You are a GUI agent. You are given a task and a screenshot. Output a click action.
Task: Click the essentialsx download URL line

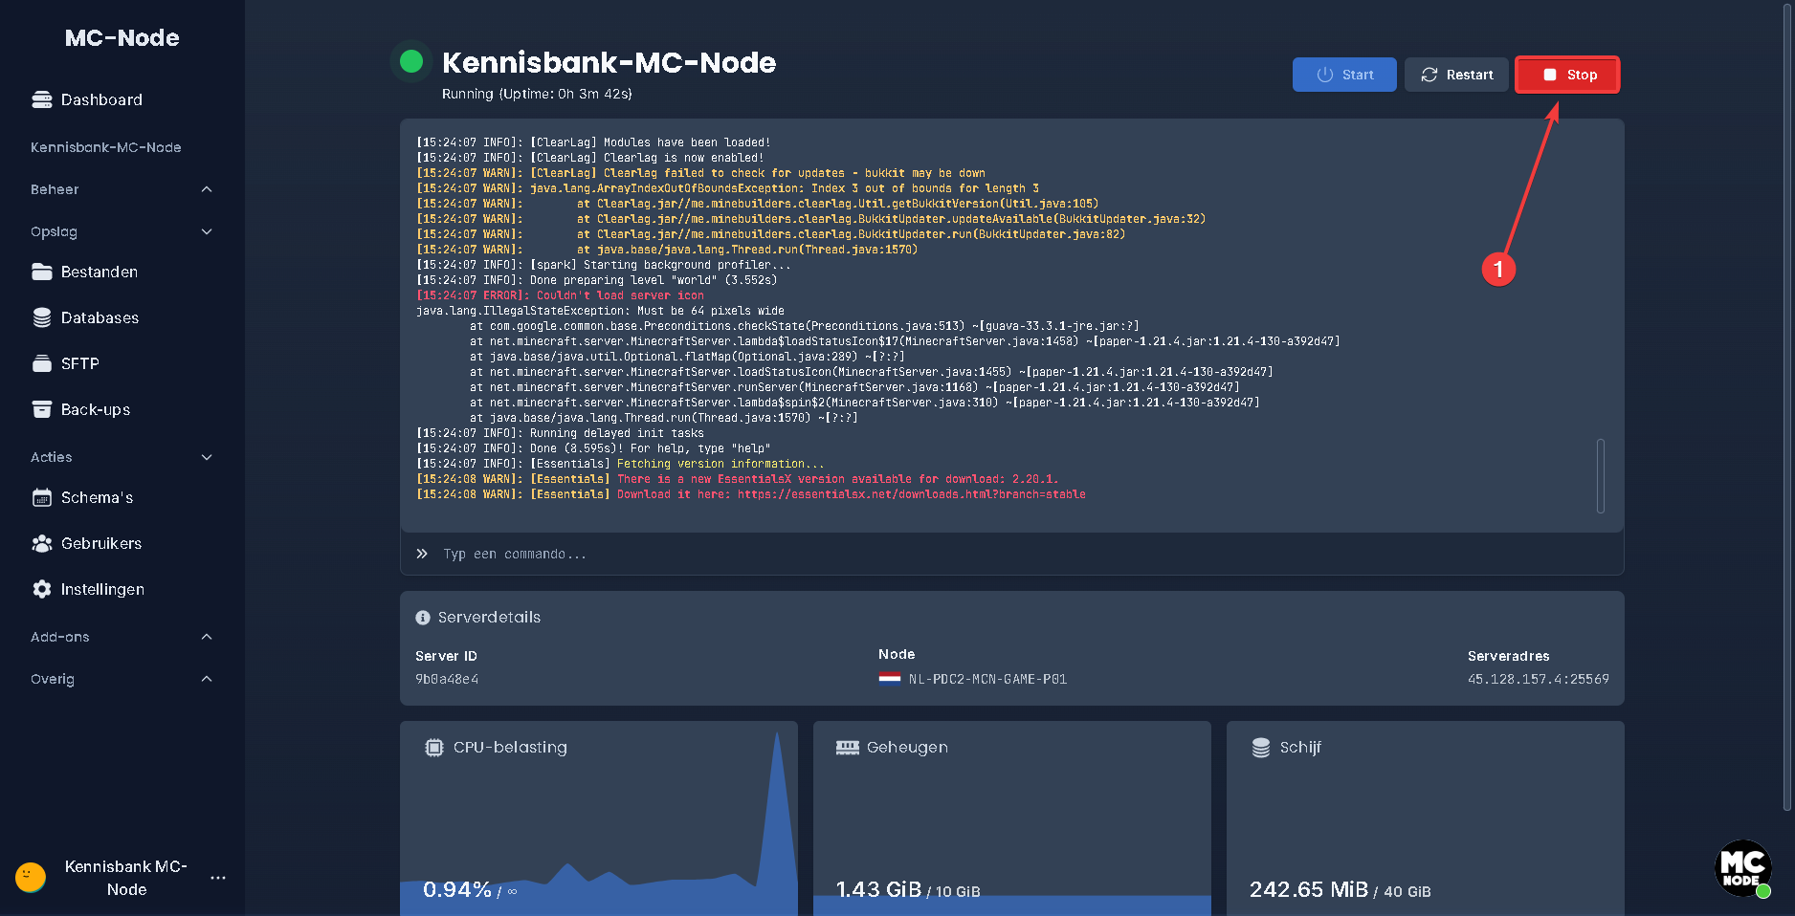751,494
